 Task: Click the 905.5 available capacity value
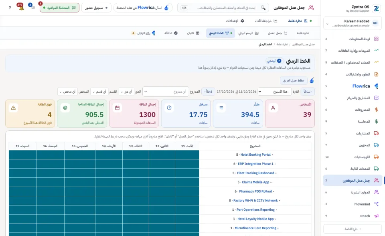point(94,114)
